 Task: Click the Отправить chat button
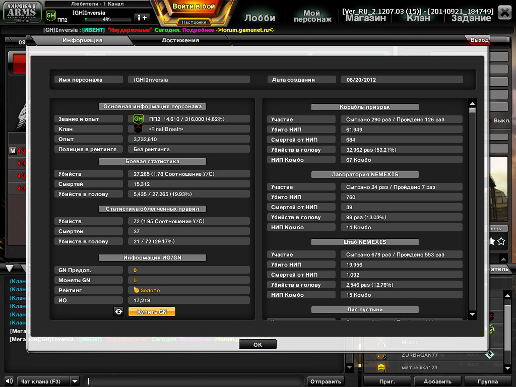[326, 381]
